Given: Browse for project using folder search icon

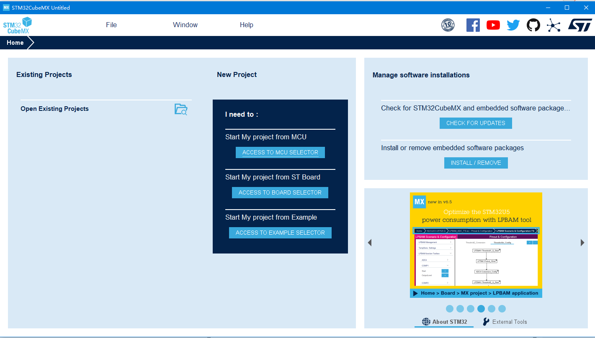Looking at the screenshot, I should [181, 109].
